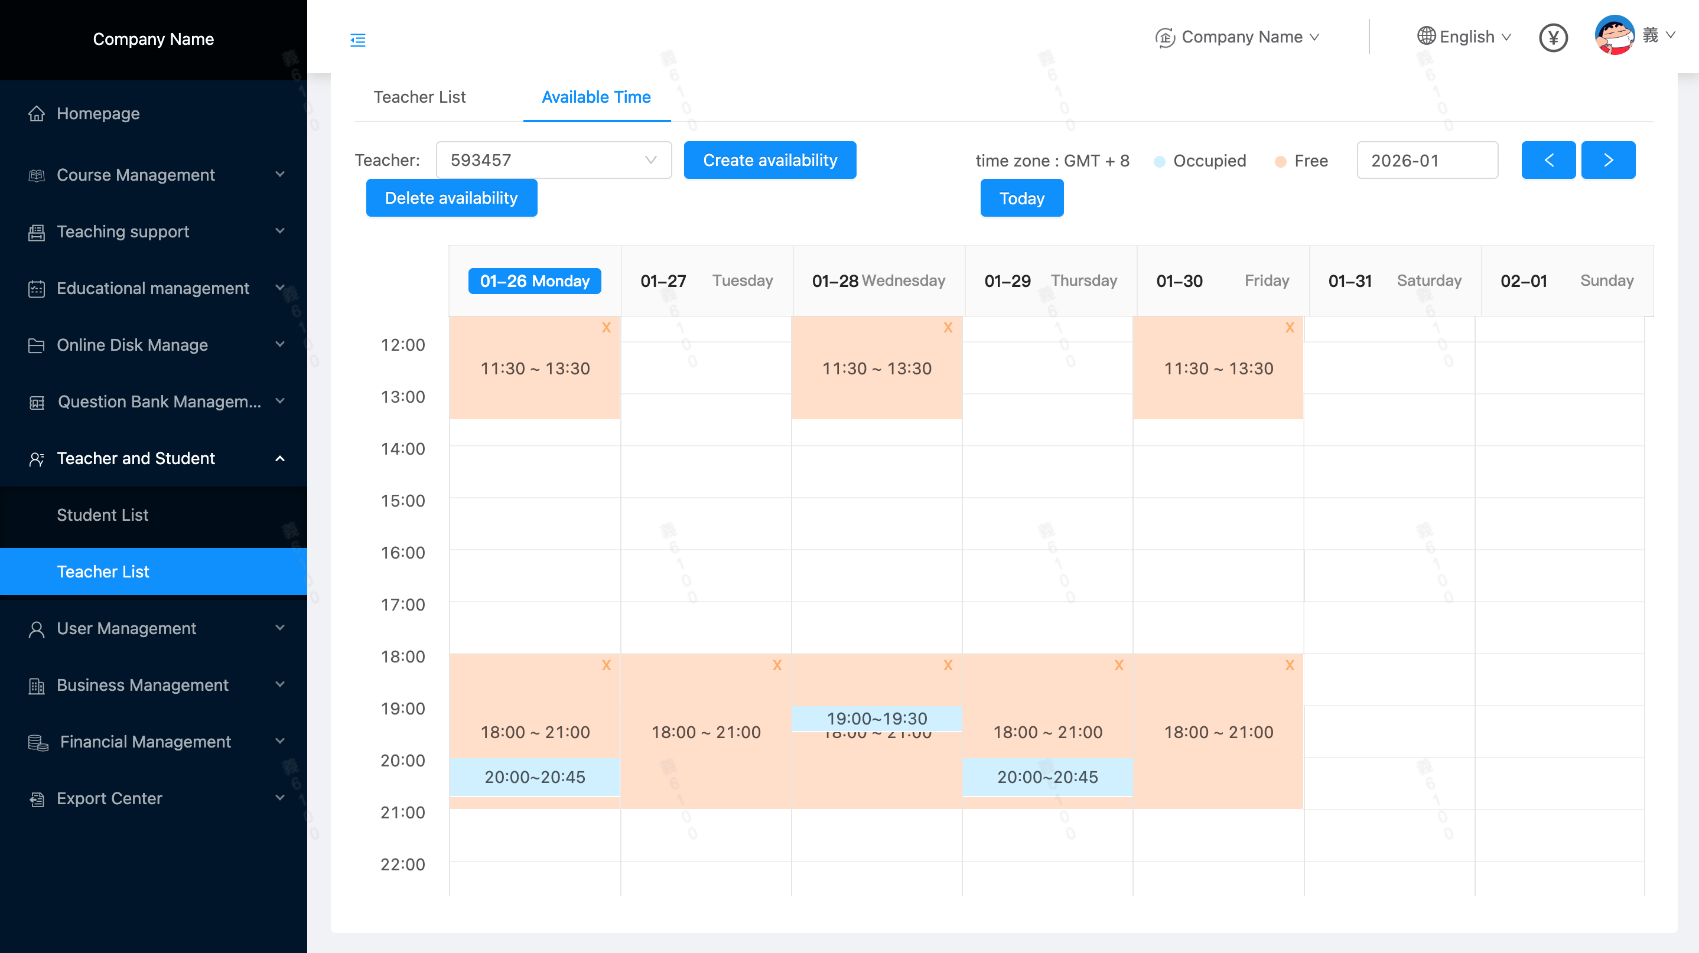The width and height of the screenshot is (1699, 953).
Task: Switch to the Teacher List tab
Action: click(x=419, y=97)
